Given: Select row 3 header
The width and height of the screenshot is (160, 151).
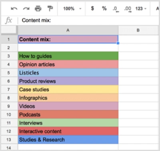Looking at the screenshot, I should pyautogui.click(x=9, y=56).
